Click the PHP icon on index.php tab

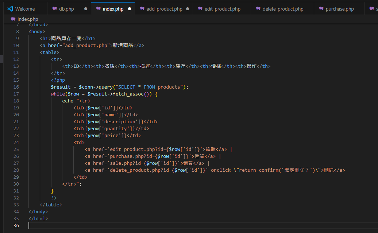99,9
